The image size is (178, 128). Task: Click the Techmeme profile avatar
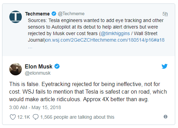click(16, 17)
